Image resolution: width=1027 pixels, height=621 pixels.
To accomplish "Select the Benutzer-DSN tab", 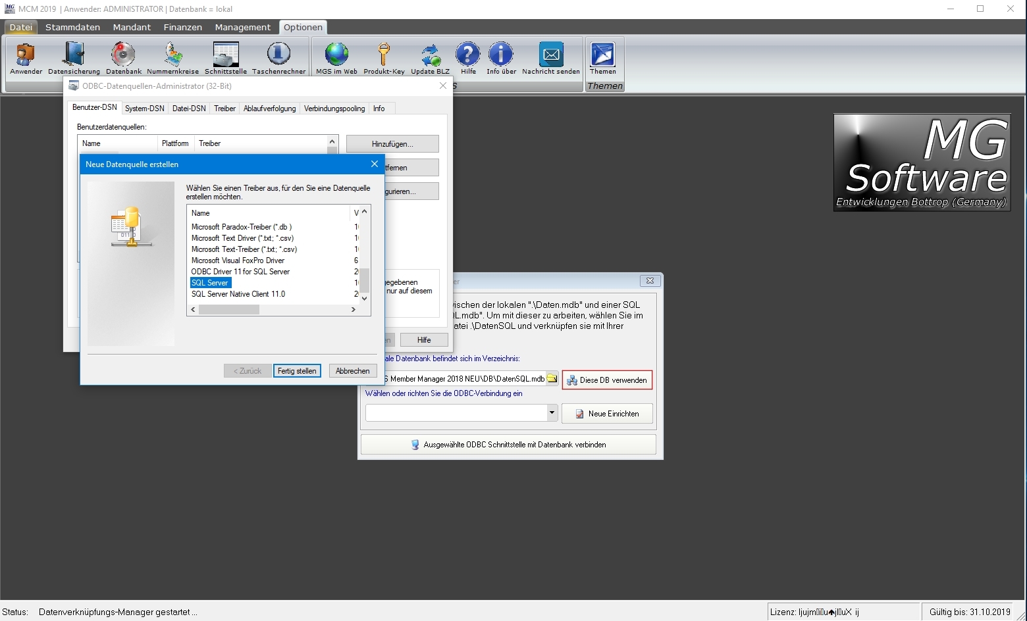I will [x=95, y=107].
